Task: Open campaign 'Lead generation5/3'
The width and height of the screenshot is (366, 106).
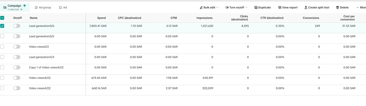Action: (42, 57)
